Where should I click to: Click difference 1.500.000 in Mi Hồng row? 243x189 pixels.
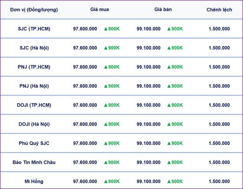point(219,182)
